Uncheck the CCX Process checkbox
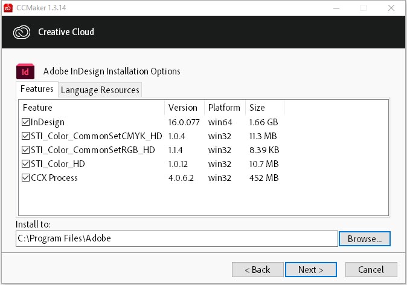Image resolution: width=407 pixels, height=285 pixels. click(x=25, y=178)
